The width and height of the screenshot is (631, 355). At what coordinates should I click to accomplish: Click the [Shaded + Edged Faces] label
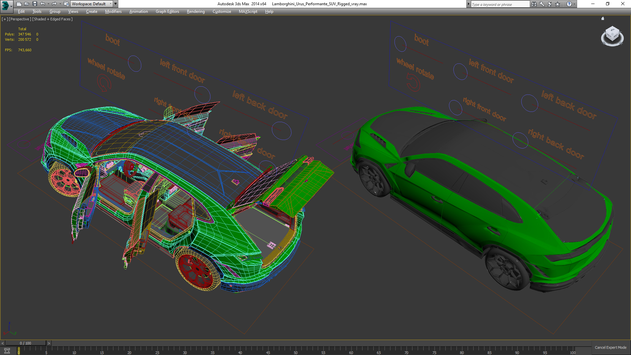point(52,19)
